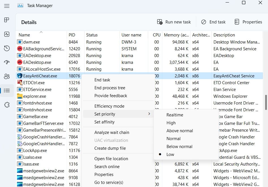Screen dimensions: 268x187
Task: Open the Processes page icon in sidebar
Action: 7,20
